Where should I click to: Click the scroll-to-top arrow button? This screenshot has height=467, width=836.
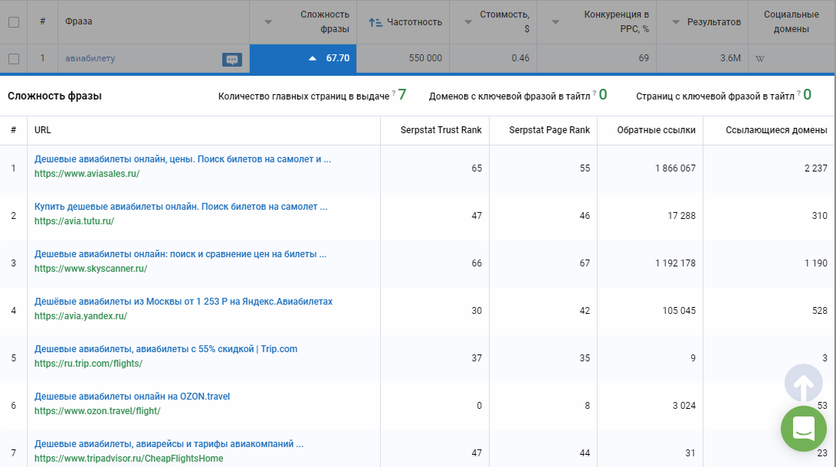point(804,382)
